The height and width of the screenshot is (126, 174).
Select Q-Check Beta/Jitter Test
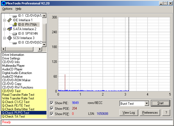tap(24, 109)
